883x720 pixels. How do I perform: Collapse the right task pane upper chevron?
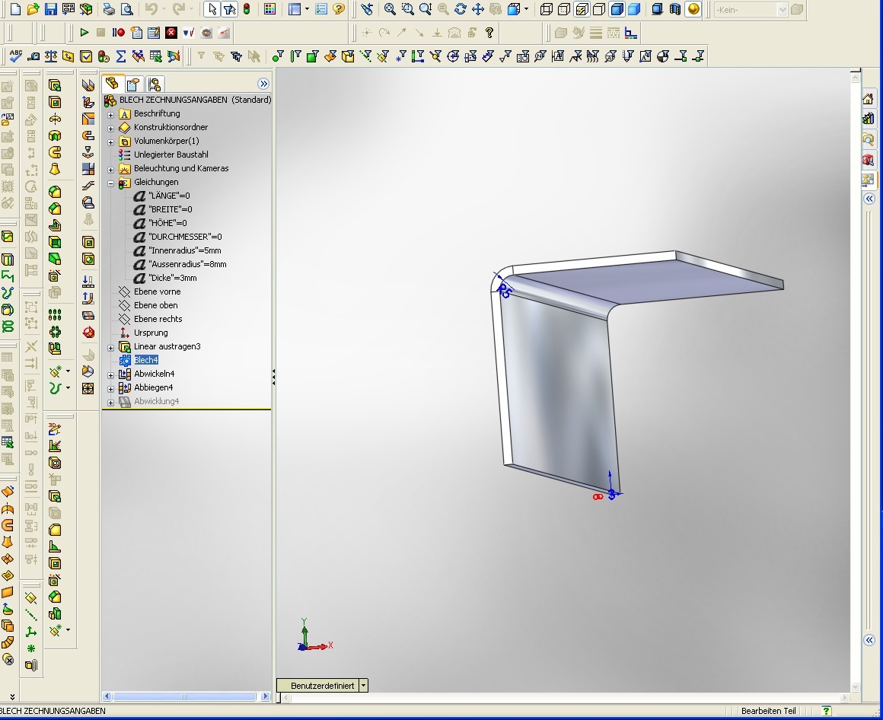[869, 199]
